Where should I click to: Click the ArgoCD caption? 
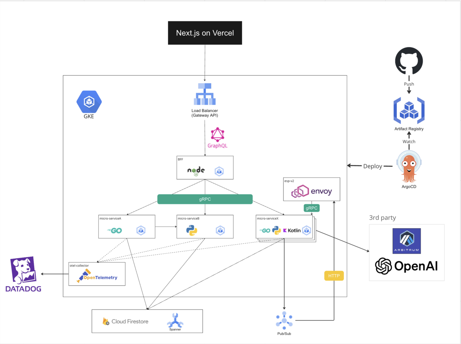tap(409, 187)
